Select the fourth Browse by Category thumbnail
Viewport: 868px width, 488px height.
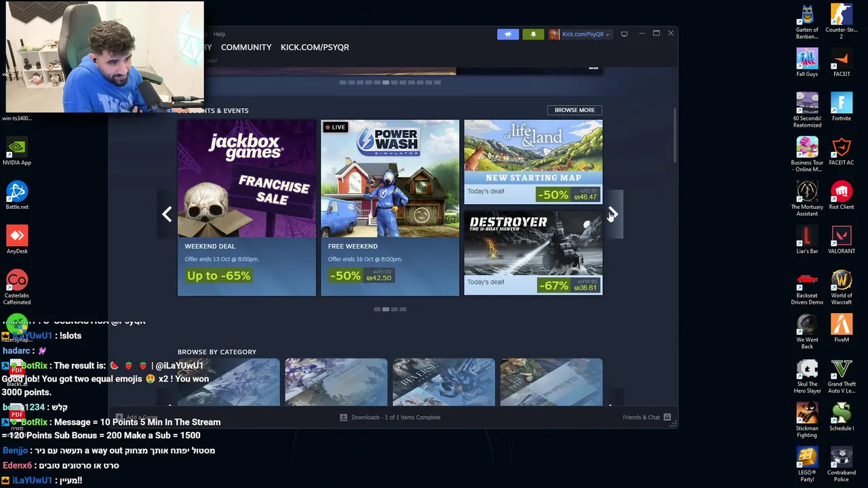551,382
